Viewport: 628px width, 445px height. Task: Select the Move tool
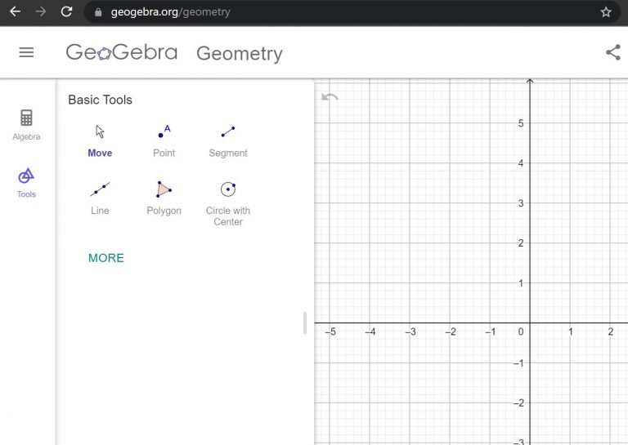pos(100,140)
